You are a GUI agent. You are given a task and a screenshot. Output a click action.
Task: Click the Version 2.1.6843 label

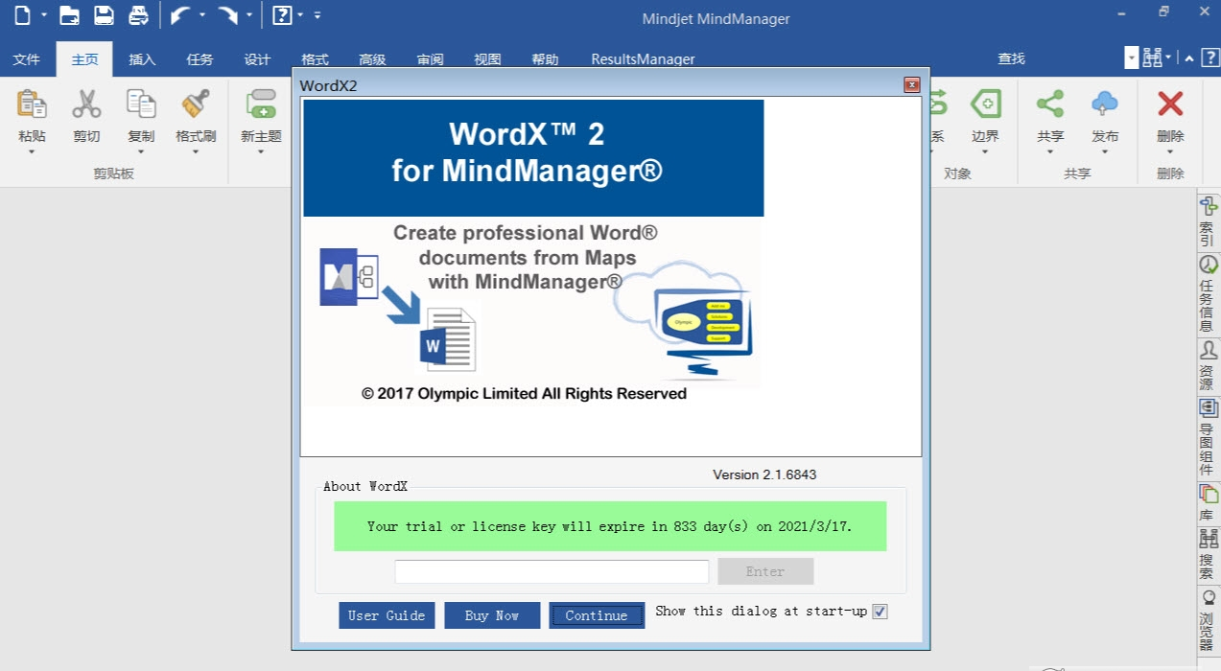[764, 474]
